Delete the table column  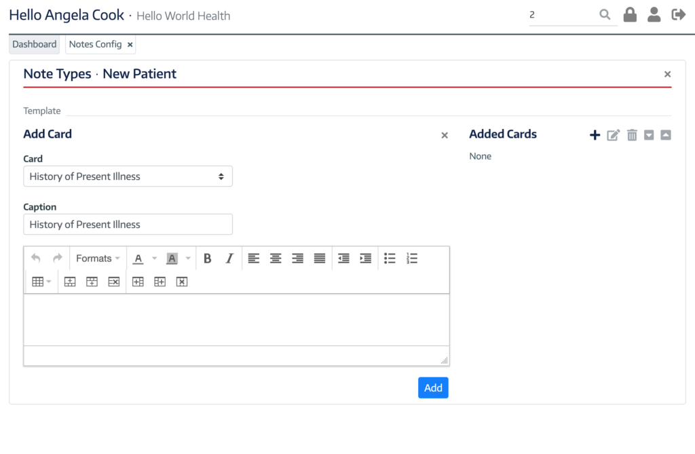tap(182, 282)
